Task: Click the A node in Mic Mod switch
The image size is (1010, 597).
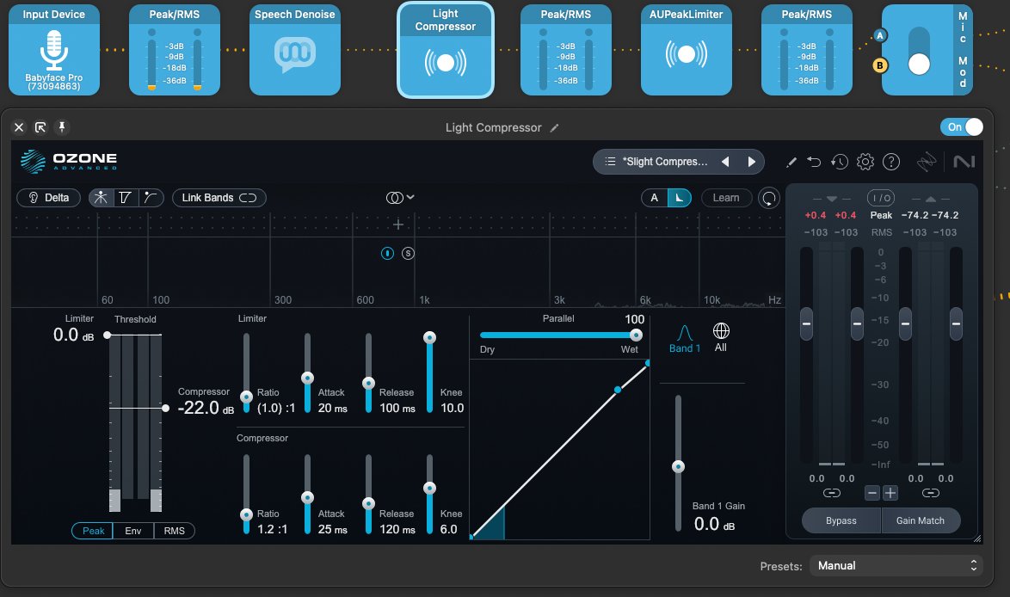Action: coord(880,36)
